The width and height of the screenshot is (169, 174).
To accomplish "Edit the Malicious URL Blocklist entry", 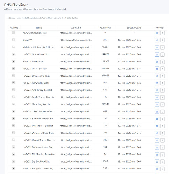I will [x=157, y=47].
